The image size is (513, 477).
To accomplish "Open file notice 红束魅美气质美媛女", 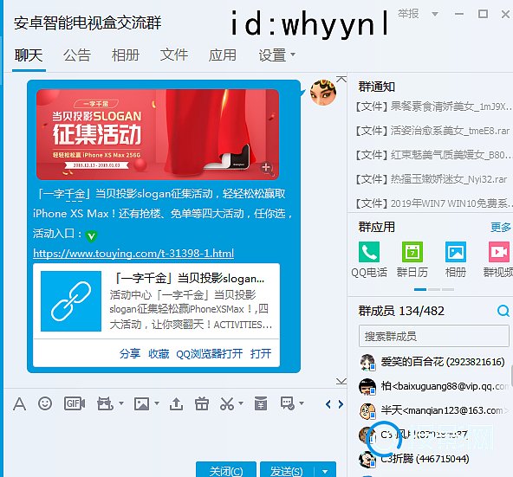I will click(434, 155).
